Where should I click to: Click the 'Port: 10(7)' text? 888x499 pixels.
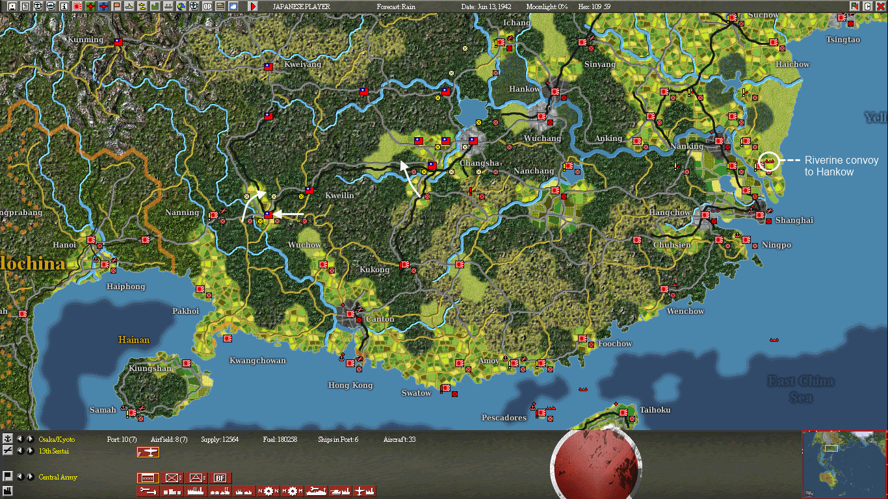click(x=122, y=440)
